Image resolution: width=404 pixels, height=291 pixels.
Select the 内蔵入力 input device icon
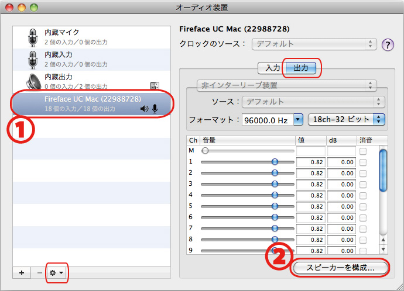pos(32,58)
